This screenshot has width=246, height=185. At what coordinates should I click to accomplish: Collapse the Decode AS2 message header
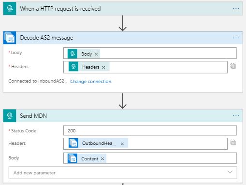coord(123,38)
